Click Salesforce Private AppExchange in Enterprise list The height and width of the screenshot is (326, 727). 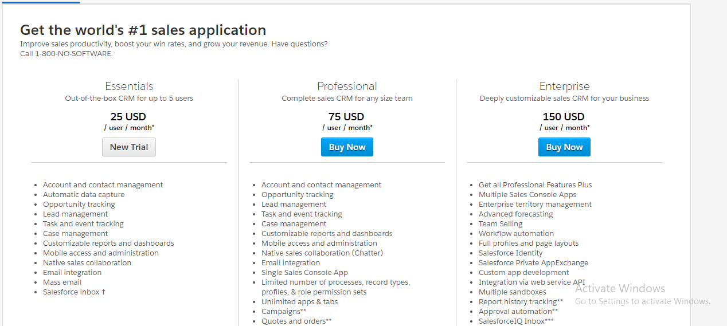pyautogui.click(x=533, y=263)
